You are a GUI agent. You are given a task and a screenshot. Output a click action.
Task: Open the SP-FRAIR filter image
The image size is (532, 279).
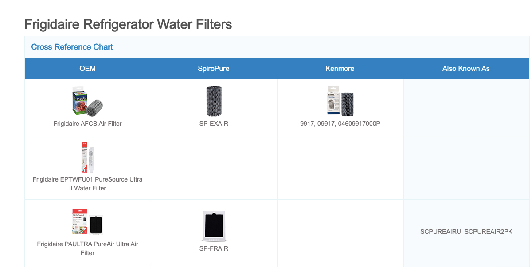[214, 226]
